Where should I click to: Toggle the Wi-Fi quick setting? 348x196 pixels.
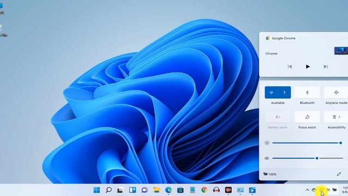pos(271,93)
